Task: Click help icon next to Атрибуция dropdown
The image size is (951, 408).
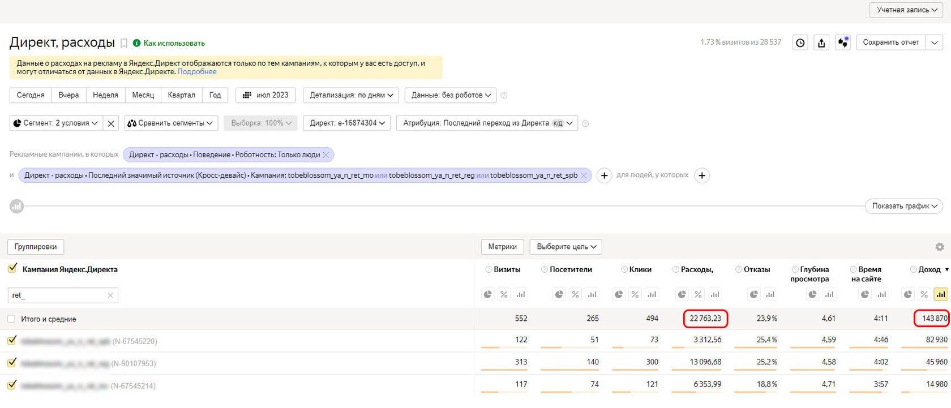Action: pos(585,123)
